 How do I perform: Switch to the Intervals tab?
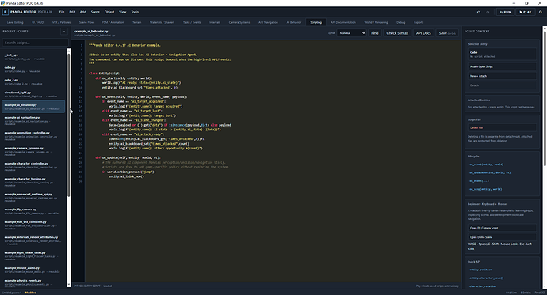(215, 22)
